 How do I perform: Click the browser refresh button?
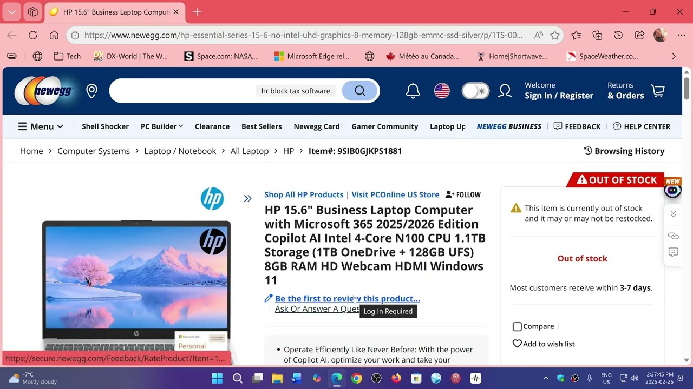click(33, 35)
